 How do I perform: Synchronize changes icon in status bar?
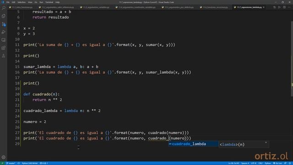pyautogui.click(x=19, y=163)
